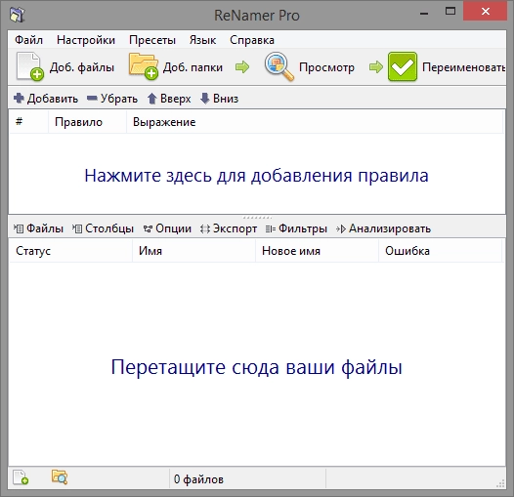This screenshot has width=514, height=497.
Task: Click the up arrow icon for Вверх
Action: 151,99
